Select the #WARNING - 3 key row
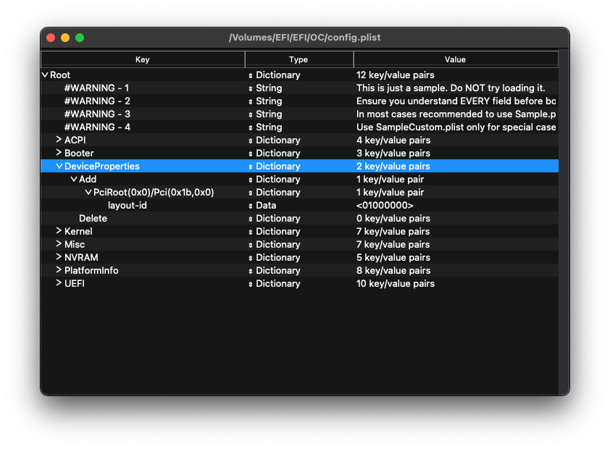610x449 pixels. click(x=97, y=114)
